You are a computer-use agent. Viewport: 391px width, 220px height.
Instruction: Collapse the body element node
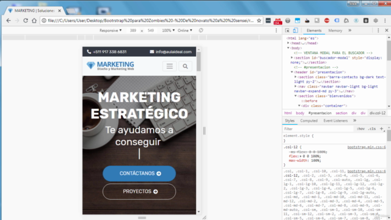[x=288, y=48]
